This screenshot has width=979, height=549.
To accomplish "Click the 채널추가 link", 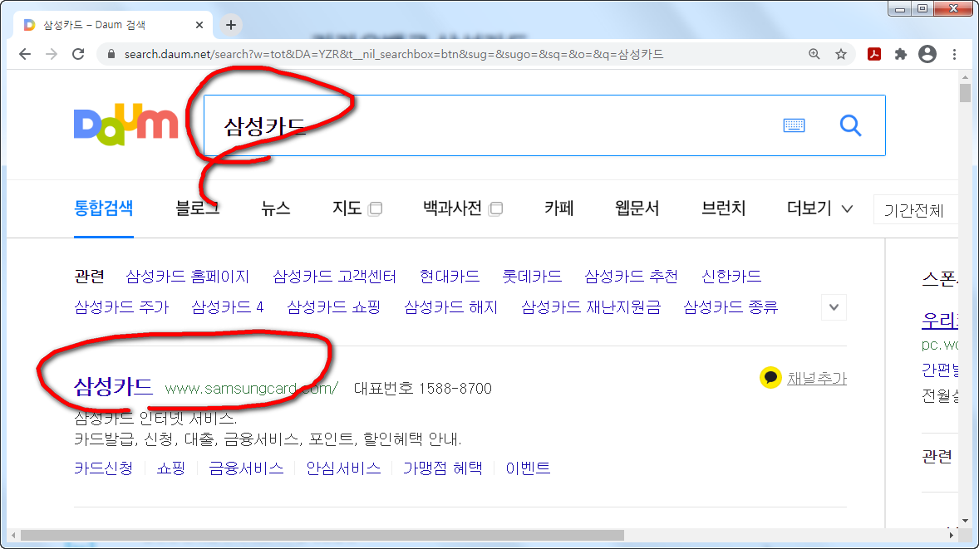I will [817, 378].
